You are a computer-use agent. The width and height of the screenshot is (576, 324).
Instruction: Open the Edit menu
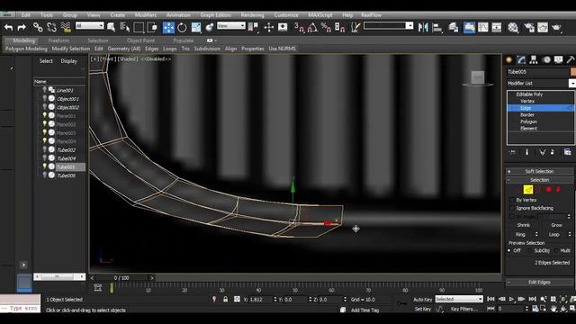26,15
